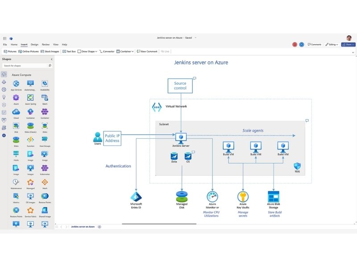Select the Source control box
This screenshot has width=357, height=267.
180,86
